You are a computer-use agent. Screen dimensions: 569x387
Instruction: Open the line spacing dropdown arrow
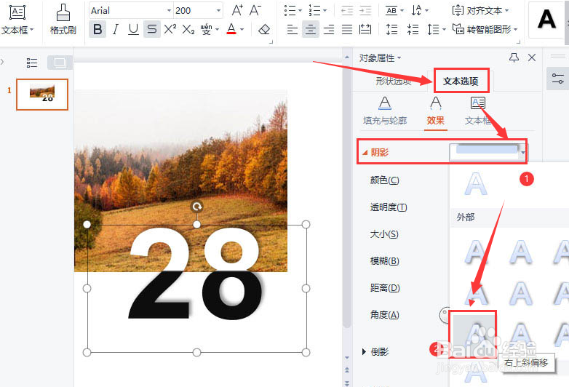tap(444, 29)
